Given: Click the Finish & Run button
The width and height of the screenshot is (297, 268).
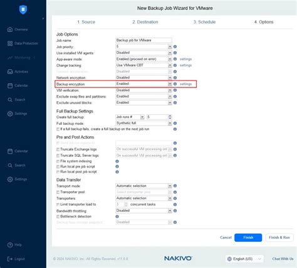Looking at the screenshot, I should [x=279, y=237].
